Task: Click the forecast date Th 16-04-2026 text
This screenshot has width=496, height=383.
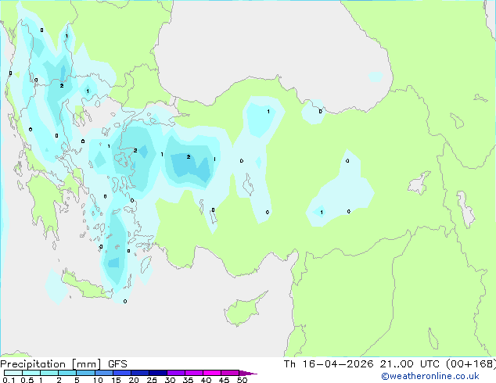Action: [329, 364]
